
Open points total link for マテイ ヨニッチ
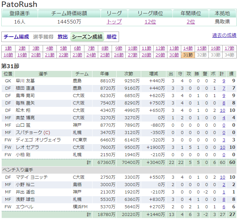[x=223, y=177]
